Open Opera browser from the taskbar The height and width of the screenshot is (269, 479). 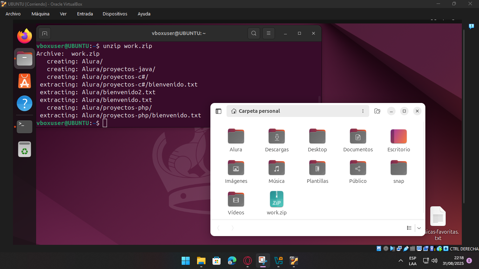248,261
